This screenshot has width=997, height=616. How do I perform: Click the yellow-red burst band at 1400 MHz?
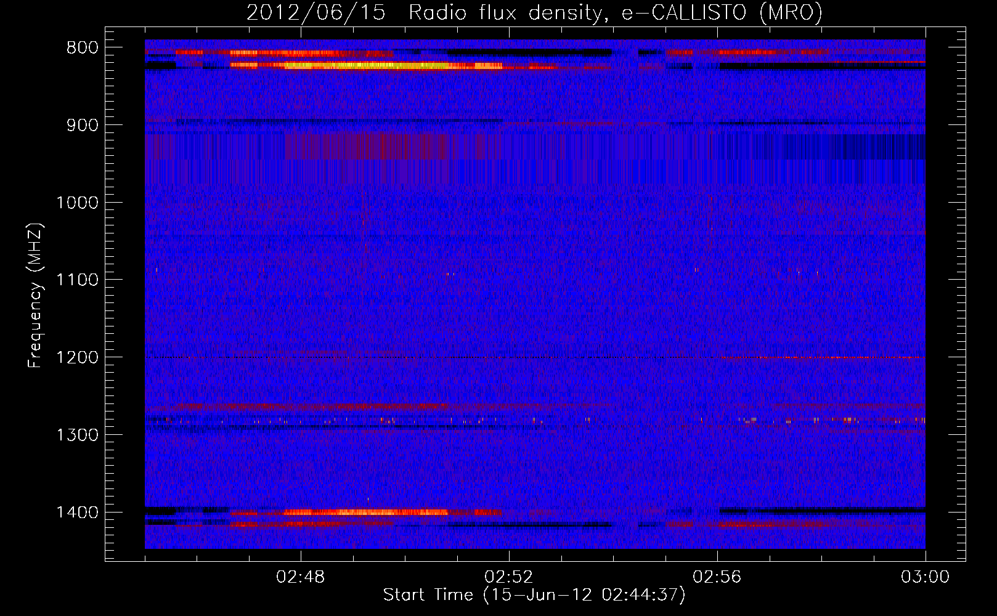(x=367, y=512)
